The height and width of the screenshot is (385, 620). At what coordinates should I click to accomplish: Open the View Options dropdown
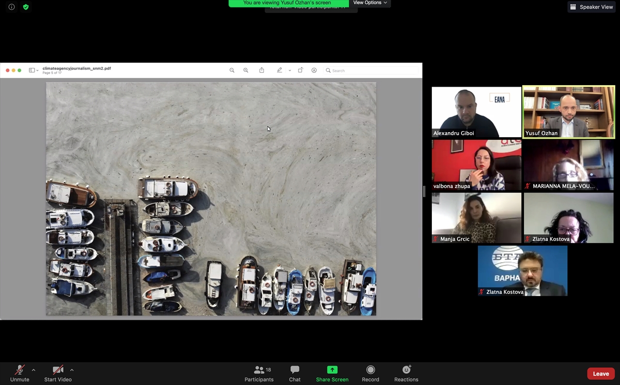click(x=370, y=3)
